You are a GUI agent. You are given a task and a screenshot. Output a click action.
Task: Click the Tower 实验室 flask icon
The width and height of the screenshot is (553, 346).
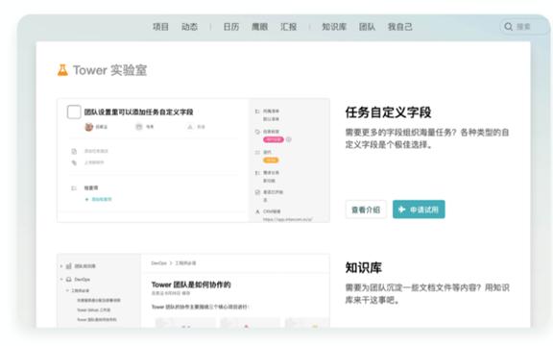[x=62, y=70]
